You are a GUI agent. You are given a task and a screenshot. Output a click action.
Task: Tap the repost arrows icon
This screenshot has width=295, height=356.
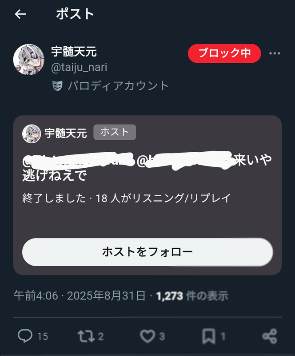pos(86,336)
